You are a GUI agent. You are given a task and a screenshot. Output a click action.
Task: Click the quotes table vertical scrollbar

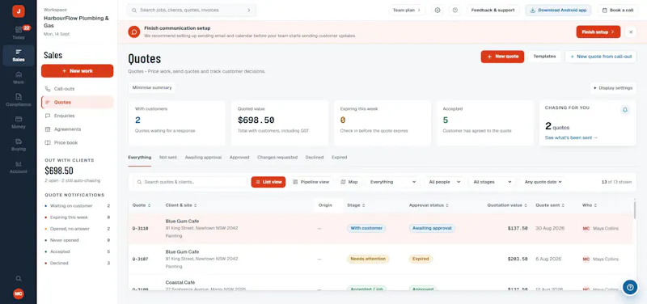click(x=634, y=209)
